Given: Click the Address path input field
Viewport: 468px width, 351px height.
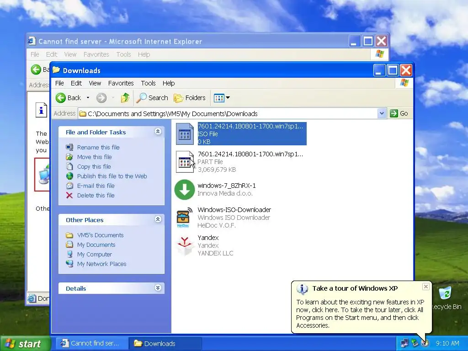Looking at the screenshot, I should [x=228, y=113].
